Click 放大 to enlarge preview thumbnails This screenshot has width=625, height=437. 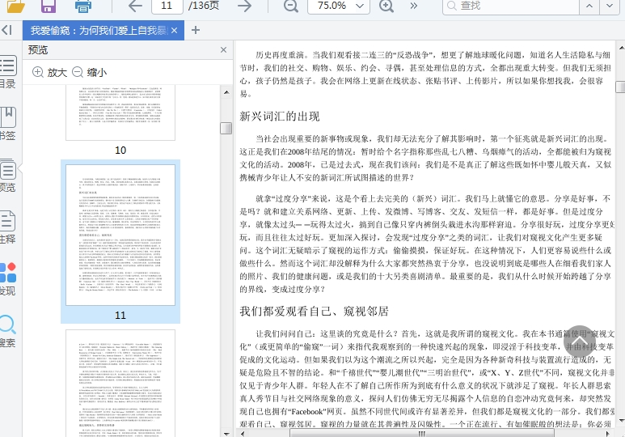click(49, 72)
